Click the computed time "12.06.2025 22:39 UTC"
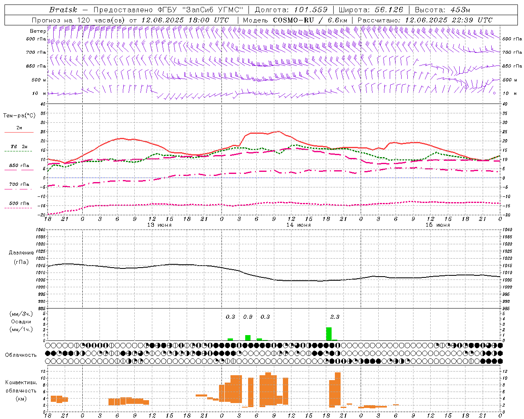Screen dimensions: 524x419 click(x=449, y=20)
